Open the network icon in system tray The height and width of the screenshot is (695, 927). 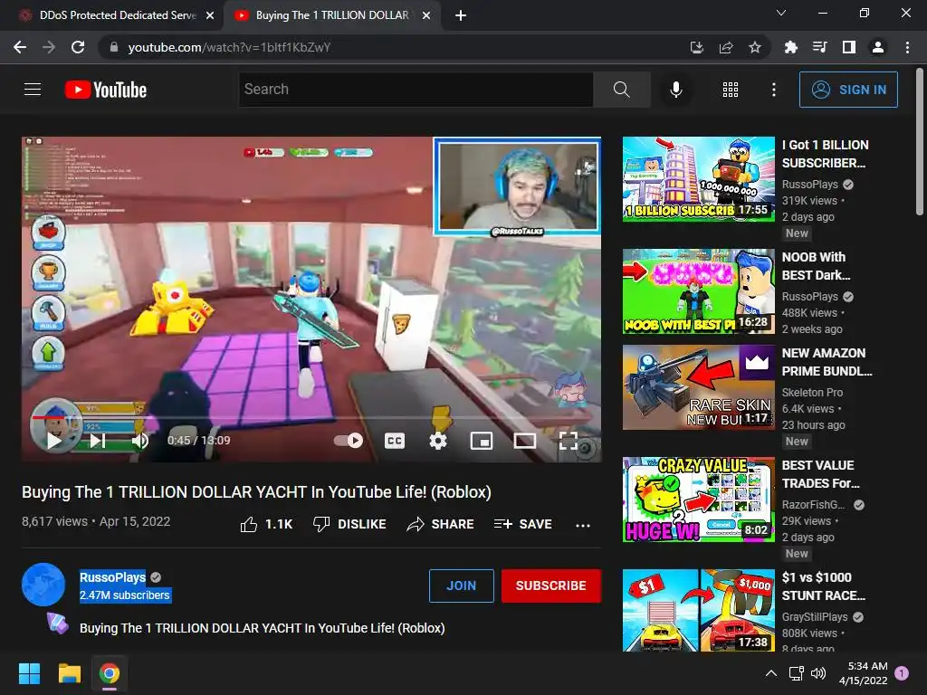pyautogui.click(x=796, y=673)
